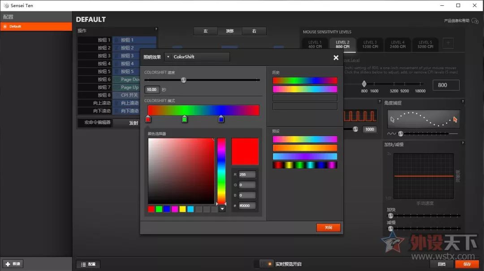Screen dimensions: 484x271
Task: Choose the yellow palette swatch
Action: [183, 209]
